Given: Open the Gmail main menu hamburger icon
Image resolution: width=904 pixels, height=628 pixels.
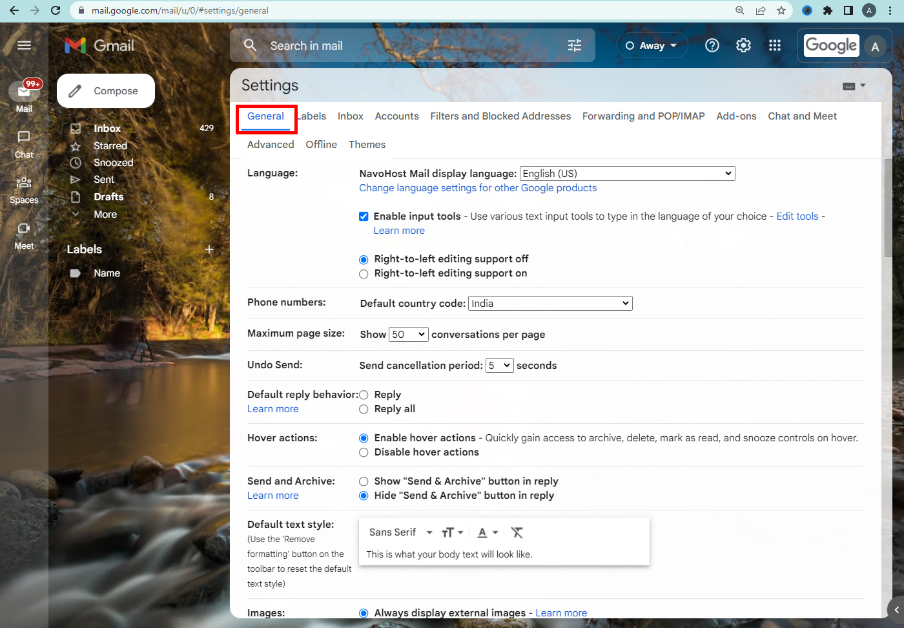Looking at the screenshot, I should pyautogui.click(x=24, y=45).
